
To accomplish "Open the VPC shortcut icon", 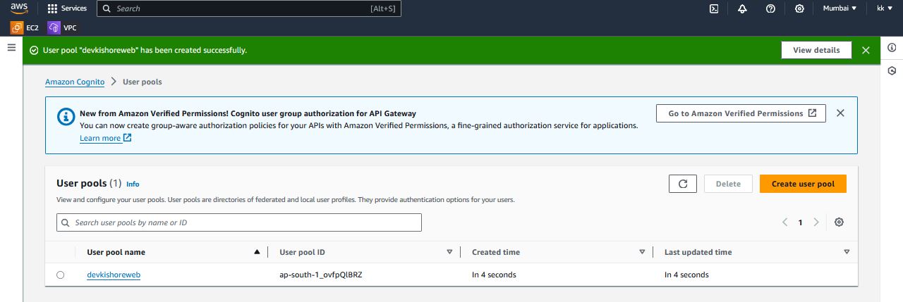I will tap(54, 27).
